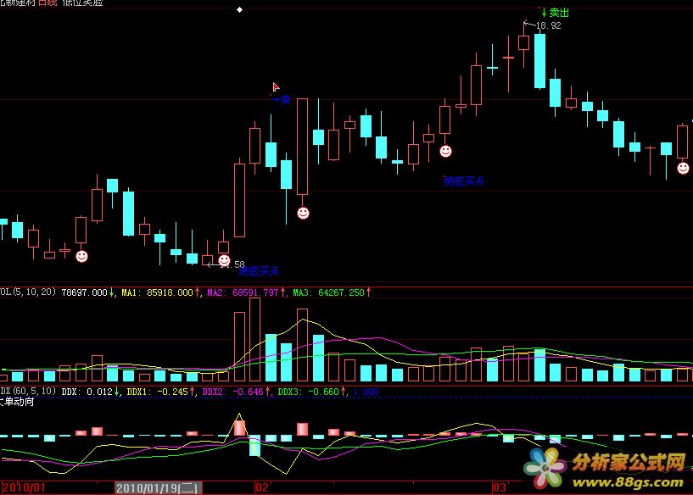Select the highlighted 2010/01/19 date box
Image resolution: width=693 pixels, height=495 pixels.
pyautogui.click(x=157, y=488)
